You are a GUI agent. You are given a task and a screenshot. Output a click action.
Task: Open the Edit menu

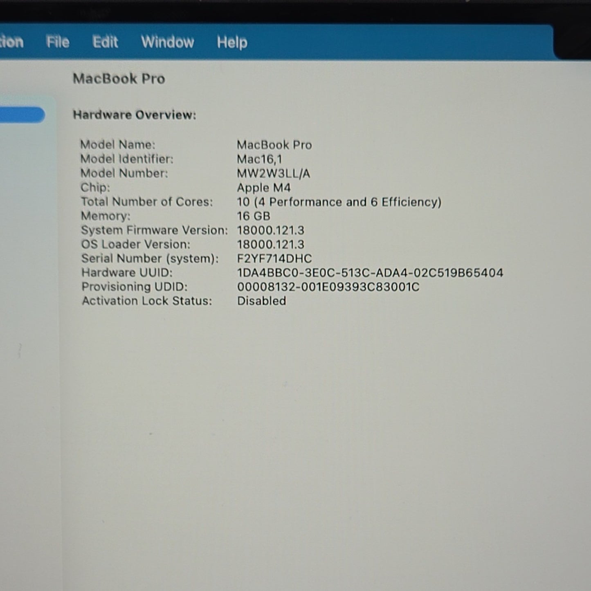[x=105, y=42]
